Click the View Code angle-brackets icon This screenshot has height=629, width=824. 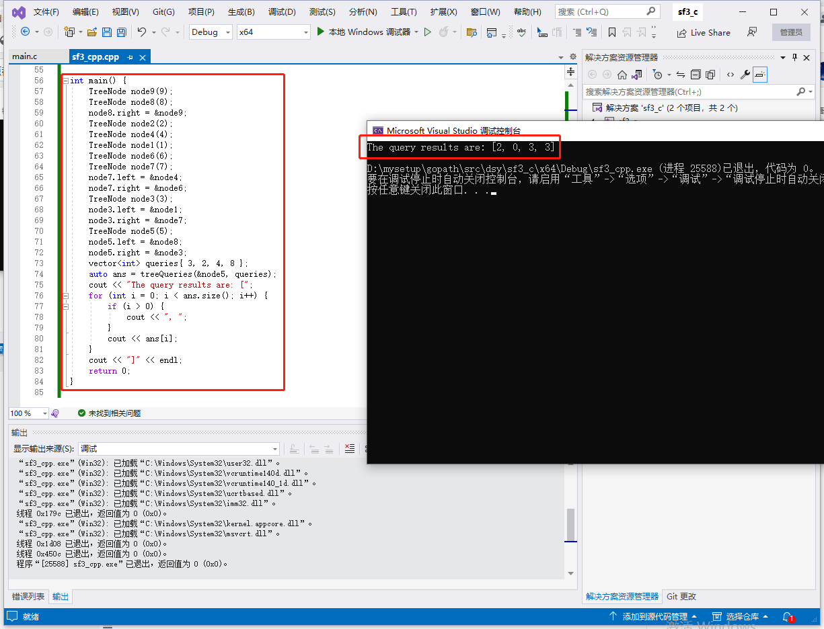point(730,75)
